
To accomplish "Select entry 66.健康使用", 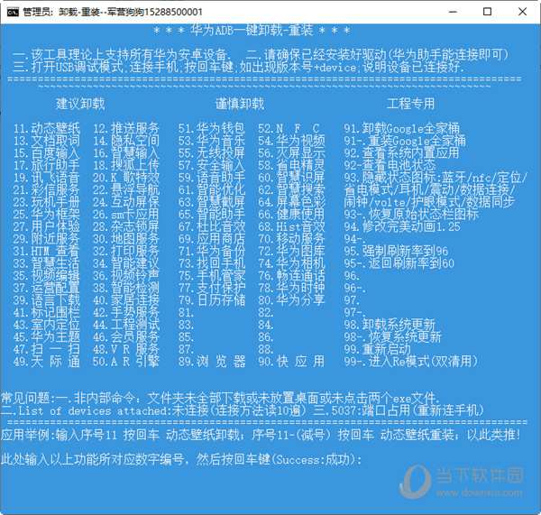I will coord(291,215).
